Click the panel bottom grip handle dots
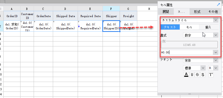 click(x=189, y=94)
